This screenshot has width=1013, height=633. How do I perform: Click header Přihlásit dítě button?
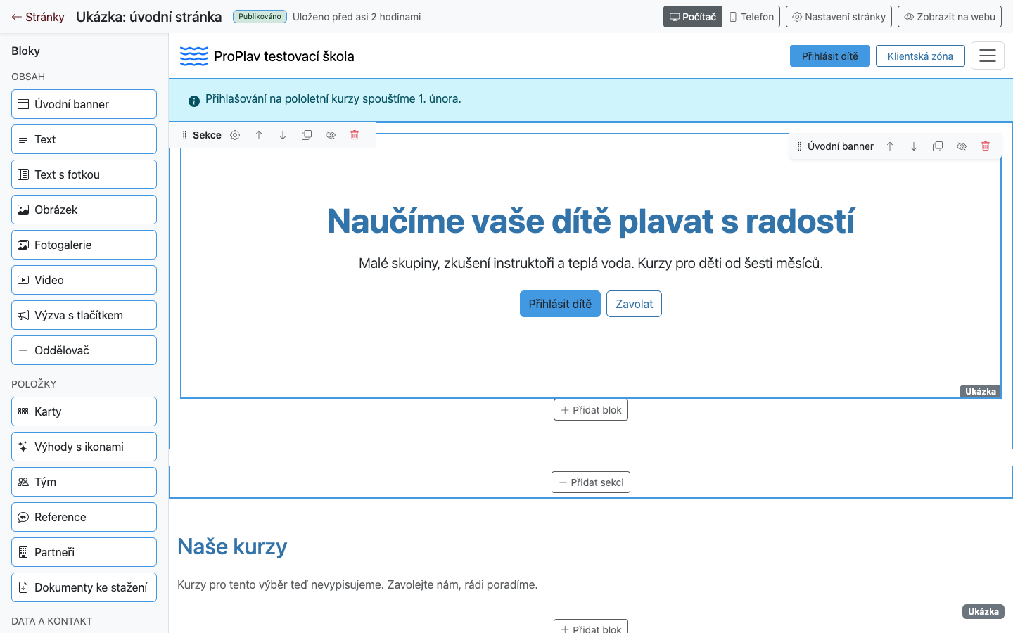830,56
